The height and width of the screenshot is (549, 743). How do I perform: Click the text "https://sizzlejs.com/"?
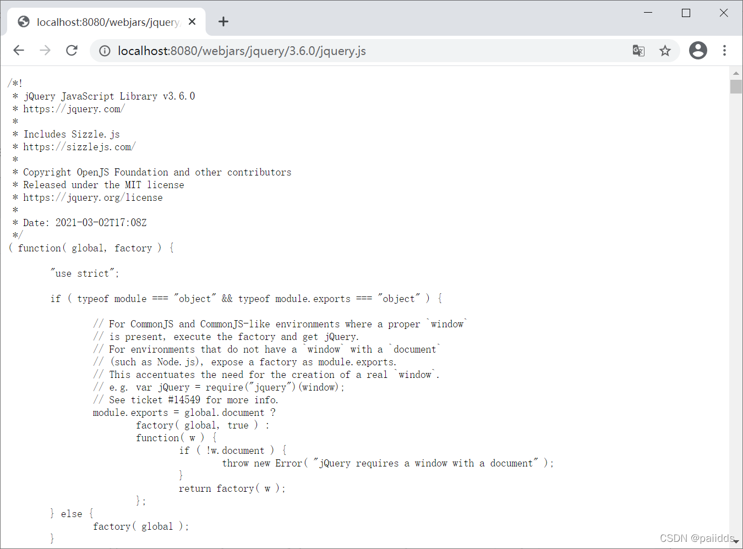pyautogui.click(x=79, y=147)
